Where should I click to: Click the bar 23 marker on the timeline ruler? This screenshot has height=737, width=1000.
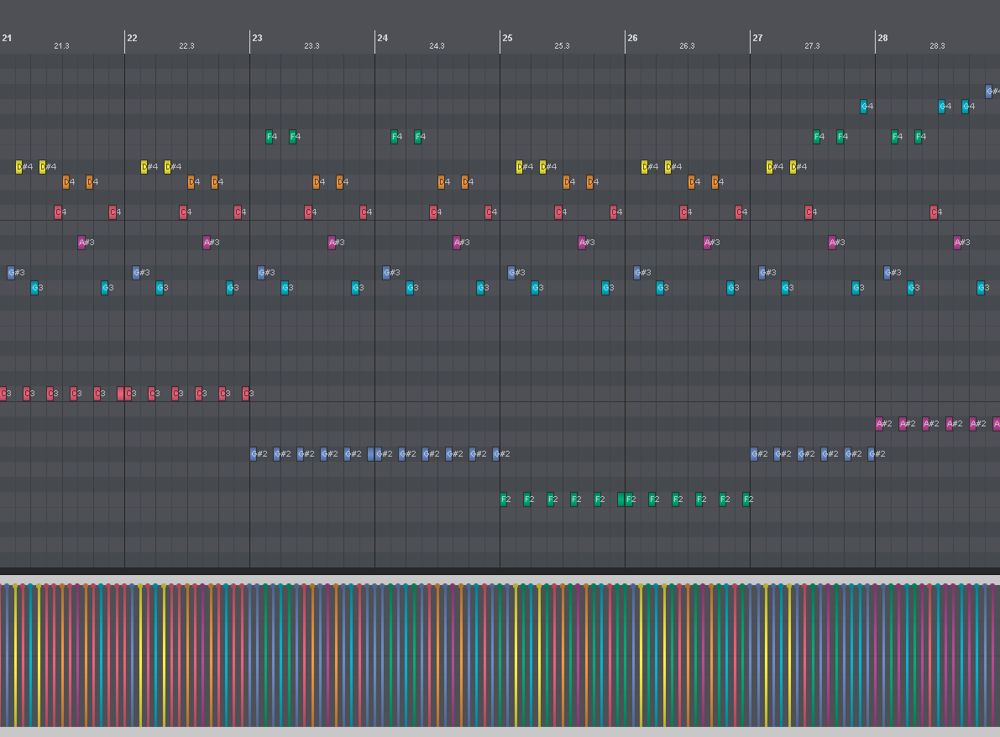(257, 38)
